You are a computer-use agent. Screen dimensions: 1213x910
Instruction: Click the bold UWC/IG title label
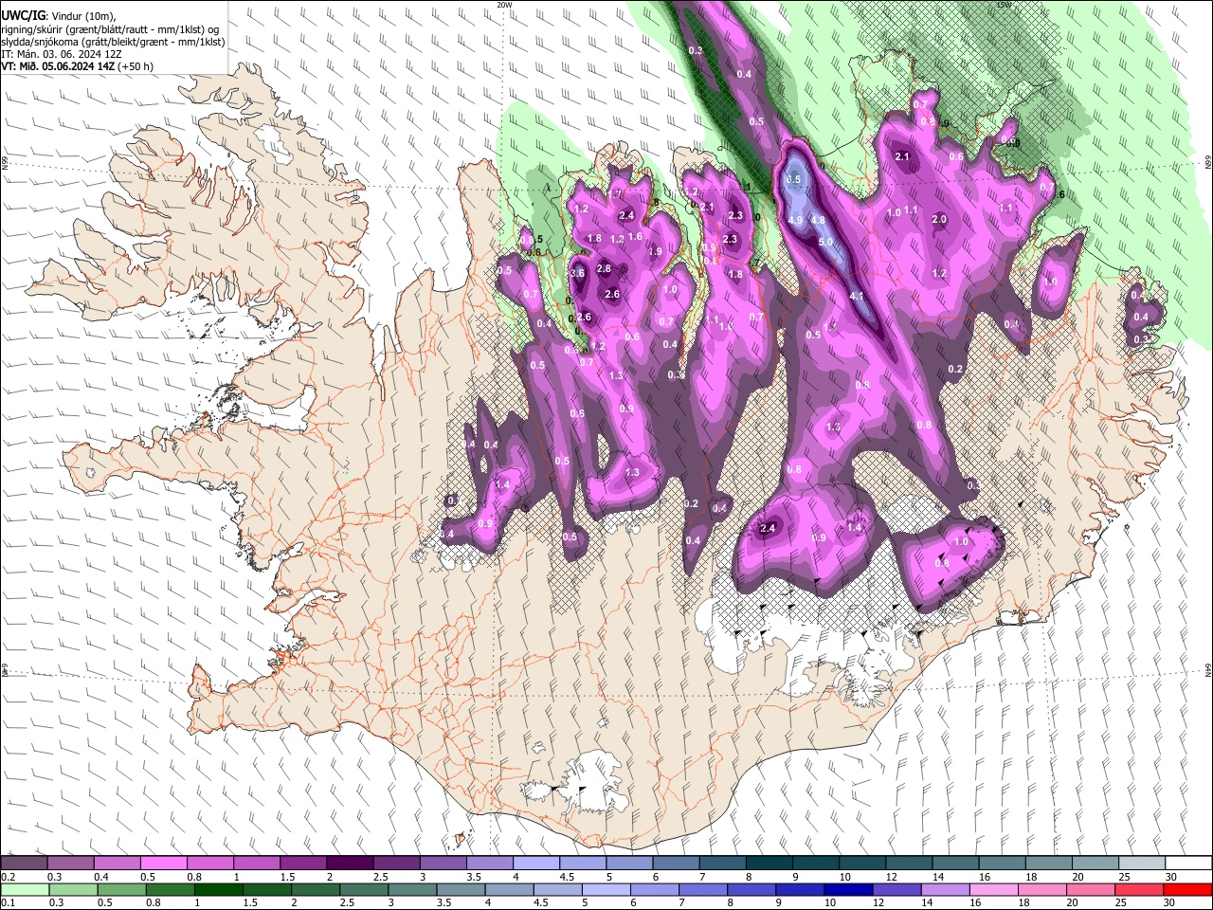[x=23, y=15]
